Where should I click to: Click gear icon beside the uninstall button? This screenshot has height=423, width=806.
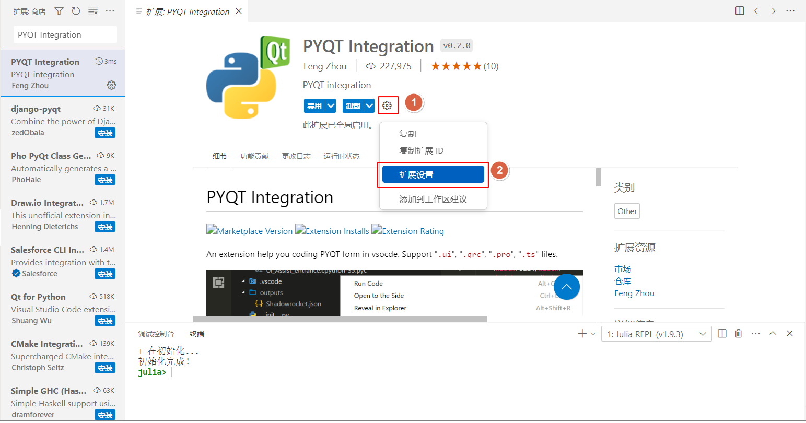(387, 105)
